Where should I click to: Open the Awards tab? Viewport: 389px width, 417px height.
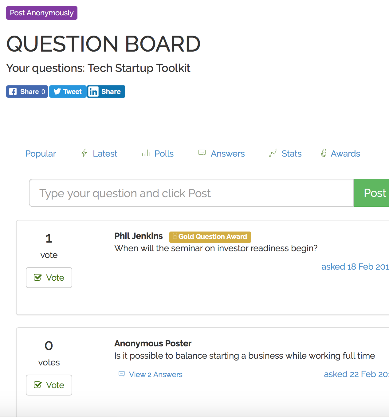point(345,154)
